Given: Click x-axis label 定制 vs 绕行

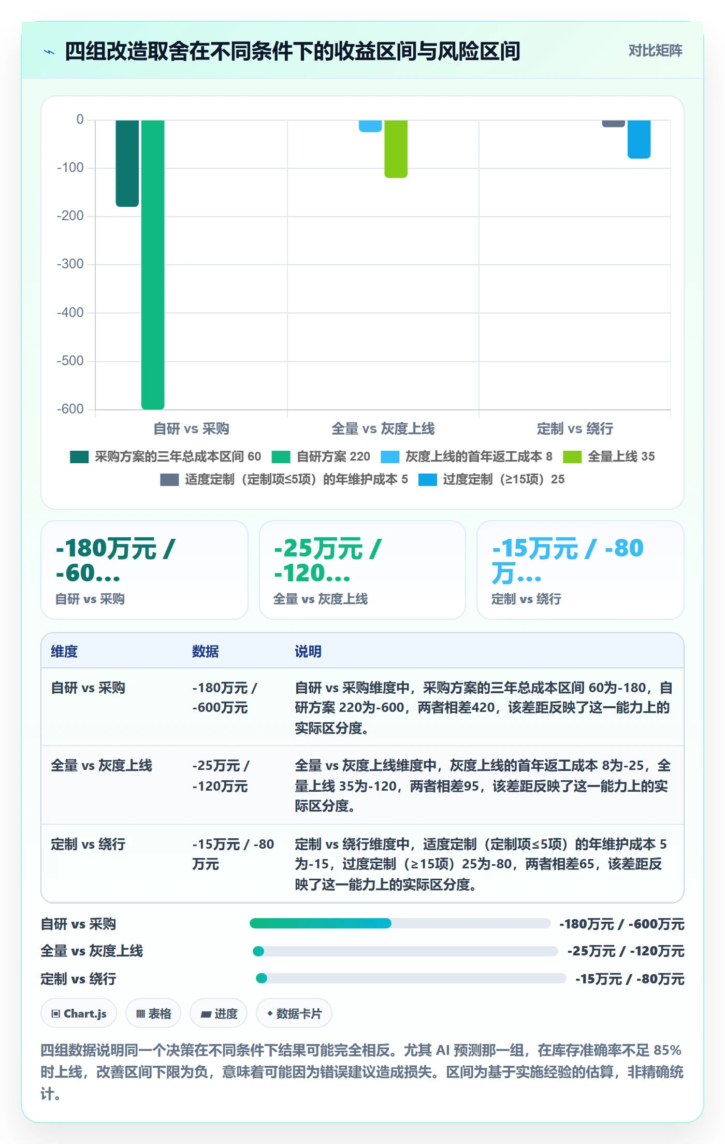Looking at the screenshot, I should pos(575,428).
